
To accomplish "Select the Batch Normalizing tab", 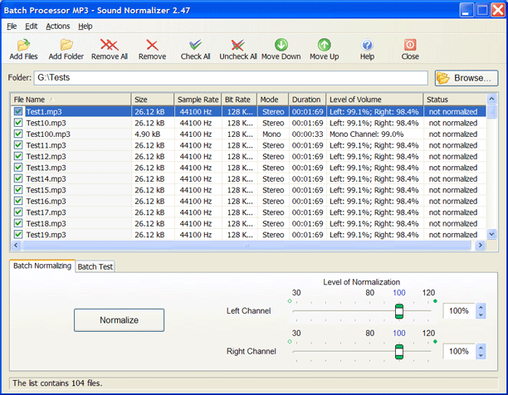I will 42,266.
